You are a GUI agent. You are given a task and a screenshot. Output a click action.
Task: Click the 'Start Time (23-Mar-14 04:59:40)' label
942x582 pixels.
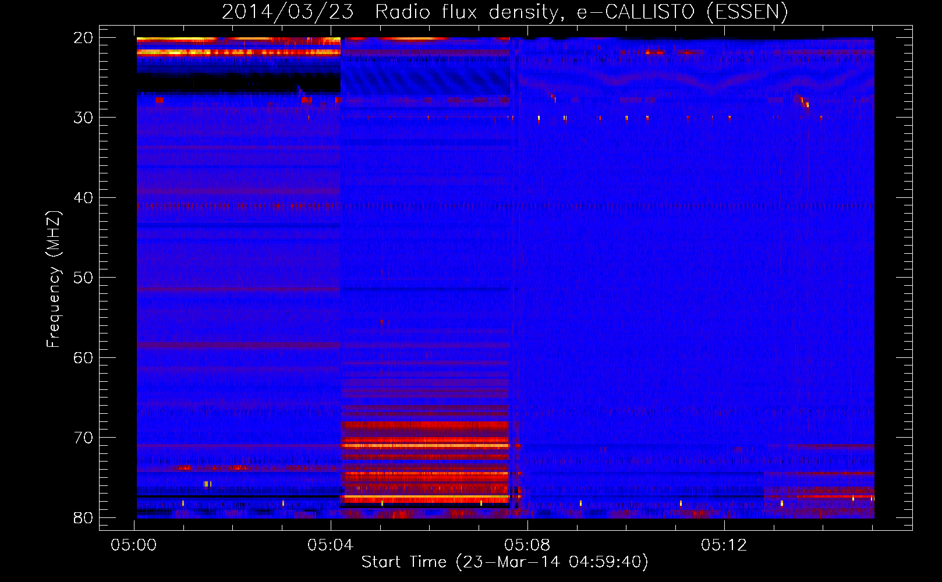[x=505, y=562]
